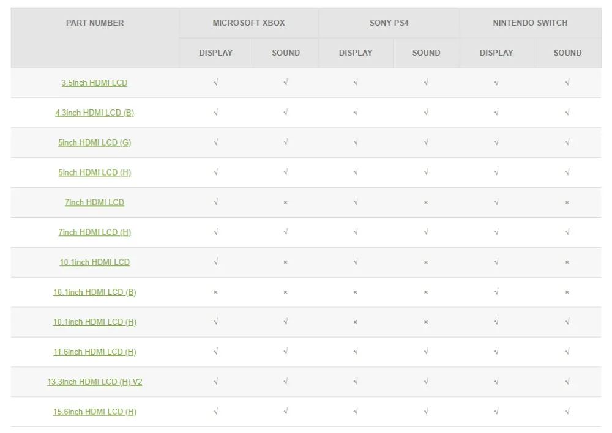The image size is (612, 433).
Task: Click DISPLAY subheader under Microsoft Xbox
Action: 216,53
